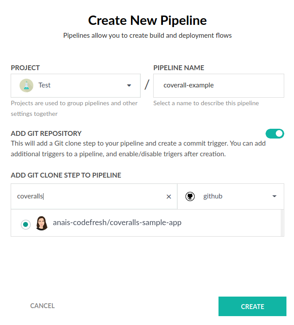Clear the coveralls search with the X icon
The image size is (294, 325).
click(x=169, y=196)
